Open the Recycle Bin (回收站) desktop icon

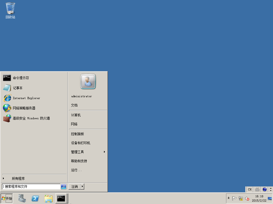[10, 10]
